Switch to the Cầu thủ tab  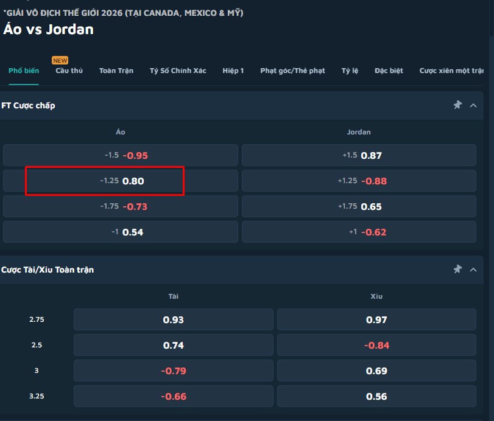pos(69,71)
